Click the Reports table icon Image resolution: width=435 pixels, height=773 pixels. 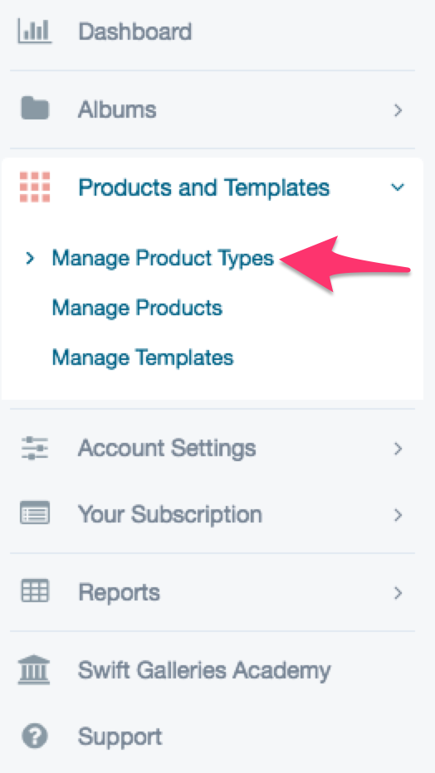pos(35,590)
